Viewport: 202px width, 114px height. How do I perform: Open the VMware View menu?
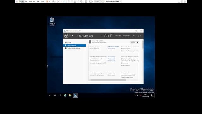tap(30, 1)
